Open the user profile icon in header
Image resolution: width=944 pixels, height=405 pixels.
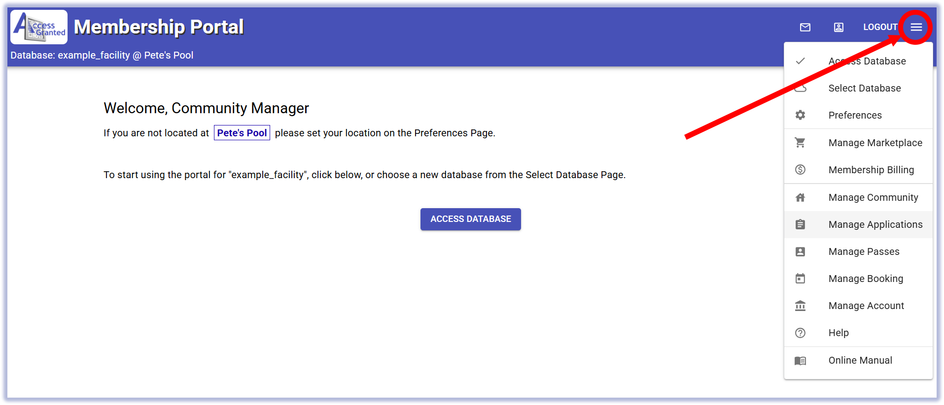coord(839,27)
